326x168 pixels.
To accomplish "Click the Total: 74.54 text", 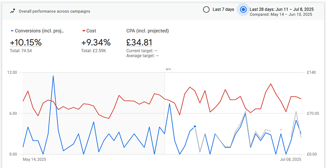I will click(x=21, y=51).
